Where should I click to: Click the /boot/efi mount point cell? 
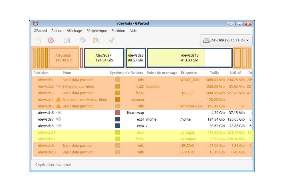pos(153,87)
